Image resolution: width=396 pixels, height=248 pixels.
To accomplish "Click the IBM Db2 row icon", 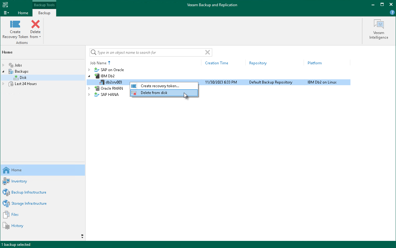I will click(x=97, y=76).
